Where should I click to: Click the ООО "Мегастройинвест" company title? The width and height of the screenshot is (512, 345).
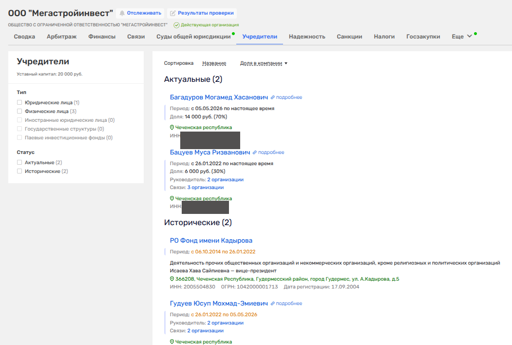click(60, 13)
